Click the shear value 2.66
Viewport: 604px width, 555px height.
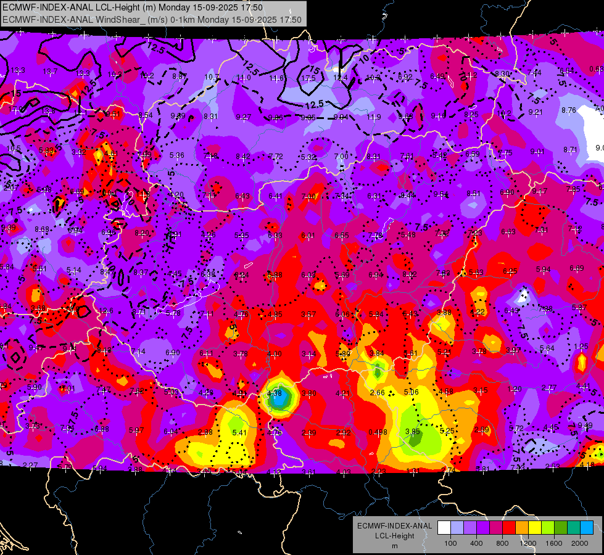pyautogui.click(x=377, y=392)
